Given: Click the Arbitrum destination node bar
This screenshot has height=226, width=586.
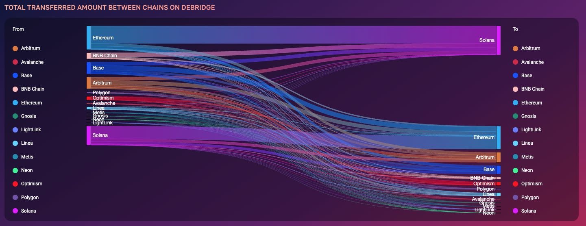Looking at the screenshot, I should 498,157.
